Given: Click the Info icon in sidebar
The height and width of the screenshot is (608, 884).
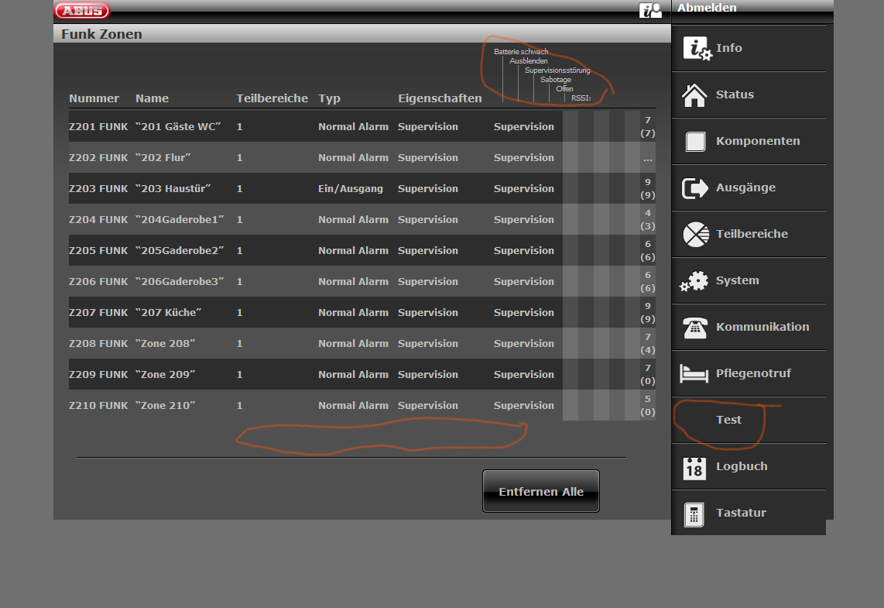Looking at the screenshot, I should pos(696,49).
